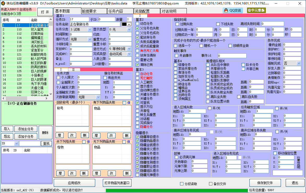Expand the ID search type dropdown

[x=16, y=144]
